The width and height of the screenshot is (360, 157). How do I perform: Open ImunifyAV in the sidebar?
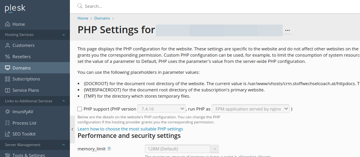pyautogui.click(x=35, y=112)
